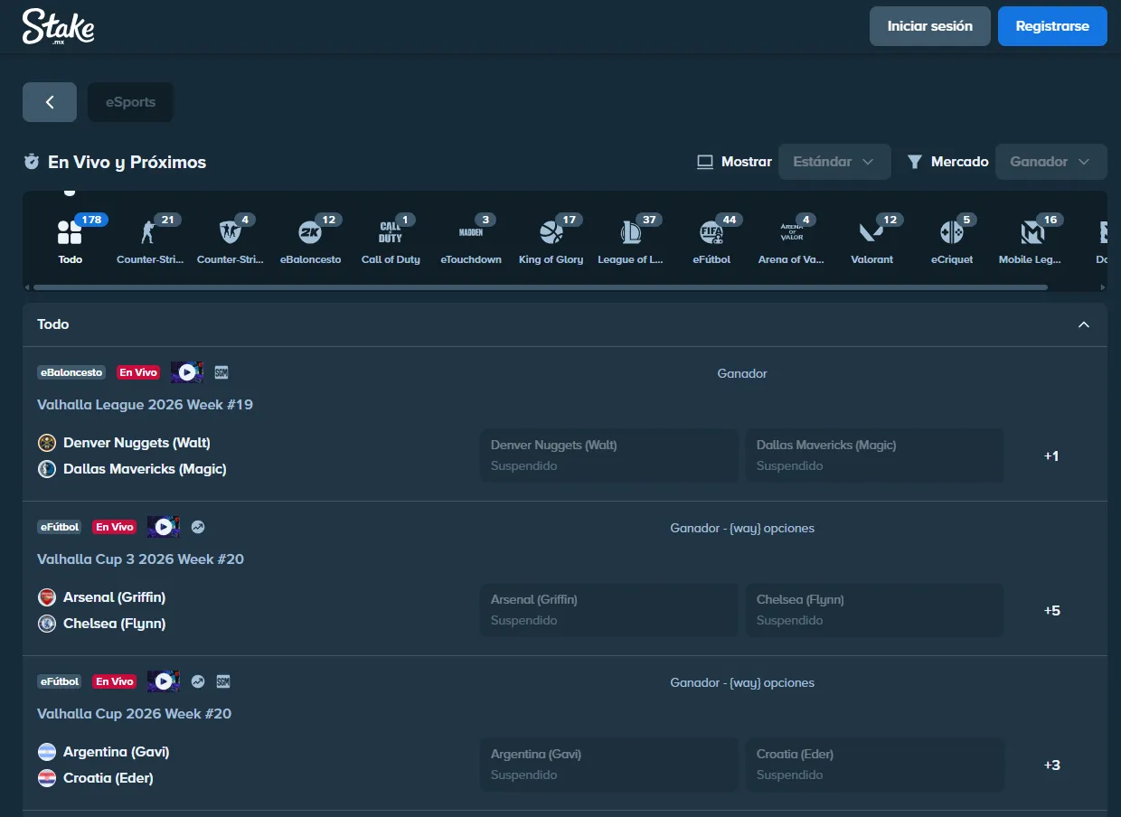Click the Denver Nuggets team logo
The width and height of the screenshot is (1121, 817).
(x=47, y=443)
